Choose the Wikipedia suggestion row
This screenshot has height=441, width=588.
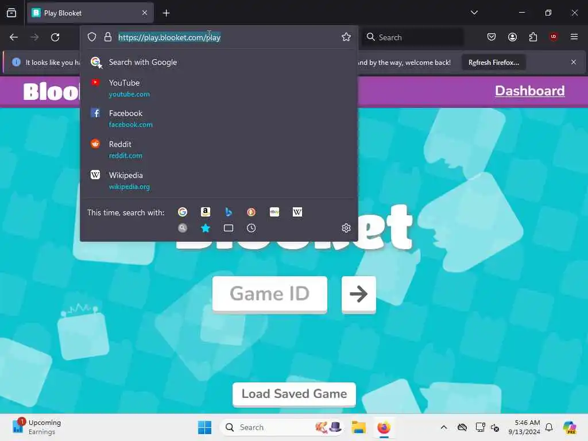pos(219,181)
